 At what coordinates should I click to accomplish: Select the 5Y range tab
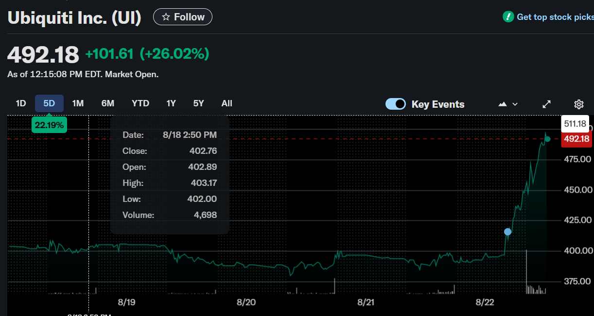pyautogui.click(x=198, y=103)
